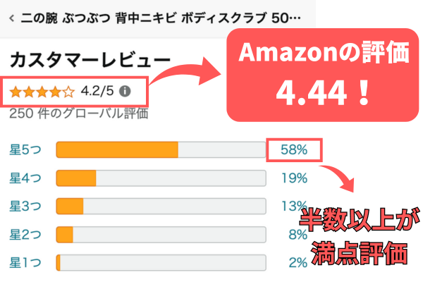423x282 pixels.
Task: Click the 4.2/5 rating text
Action: tap(98, 90)
